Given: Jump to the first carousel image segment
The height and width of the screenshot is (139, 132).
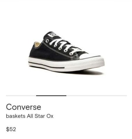Looking at the screenshot, I should [21, 96].
